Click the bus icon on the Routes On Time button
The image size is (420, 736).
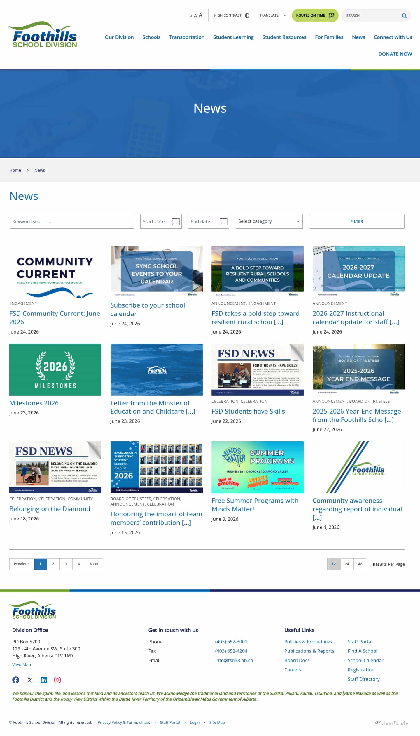click(331, 15)
